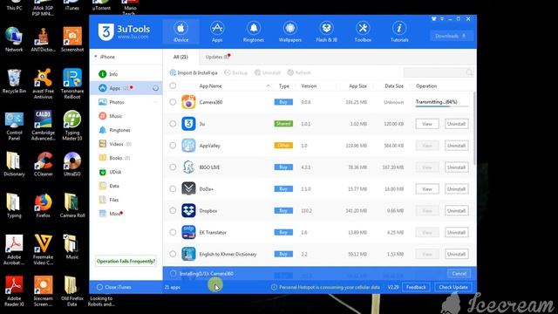Click the EK Translator app icon
The image size is (558, 314).
(x=188, y=233)
